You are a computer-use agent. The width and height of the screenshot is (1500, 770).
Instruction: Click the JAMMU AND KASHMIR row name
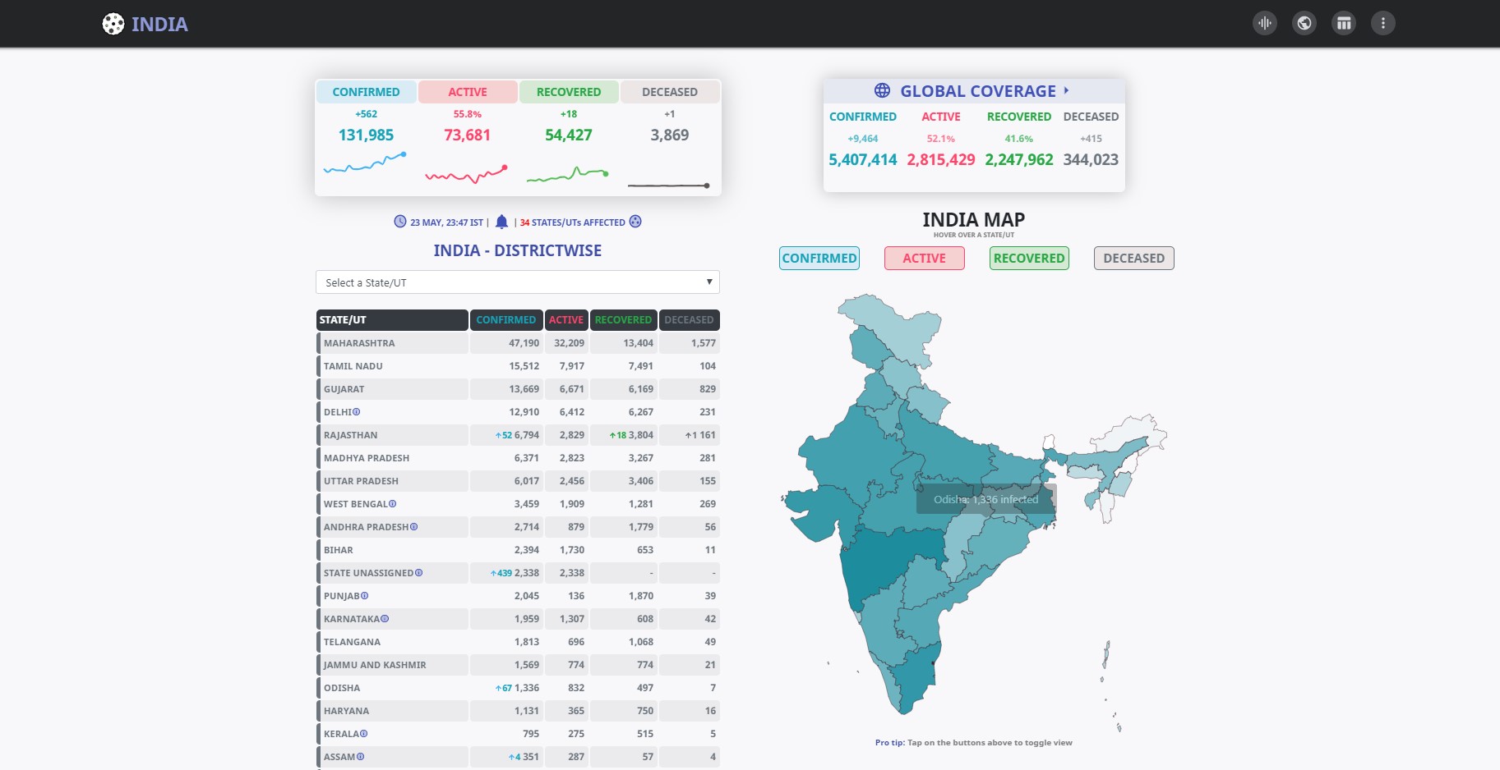pos(375,665)
